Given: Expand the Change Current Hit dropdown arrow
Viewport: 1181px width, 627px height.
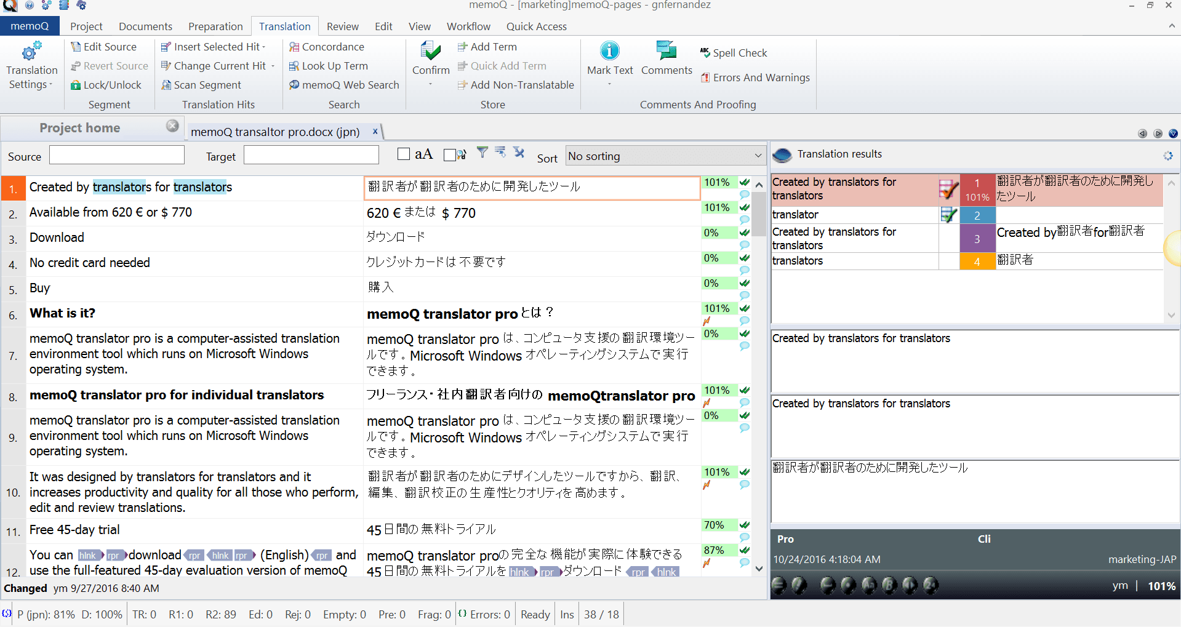Looking at the screenshot, I should tap(273, 66).
